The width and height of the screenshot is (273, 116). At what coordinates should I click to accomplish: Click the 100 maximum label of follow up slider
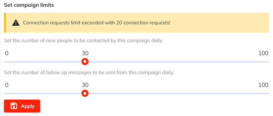click(263, 85)
